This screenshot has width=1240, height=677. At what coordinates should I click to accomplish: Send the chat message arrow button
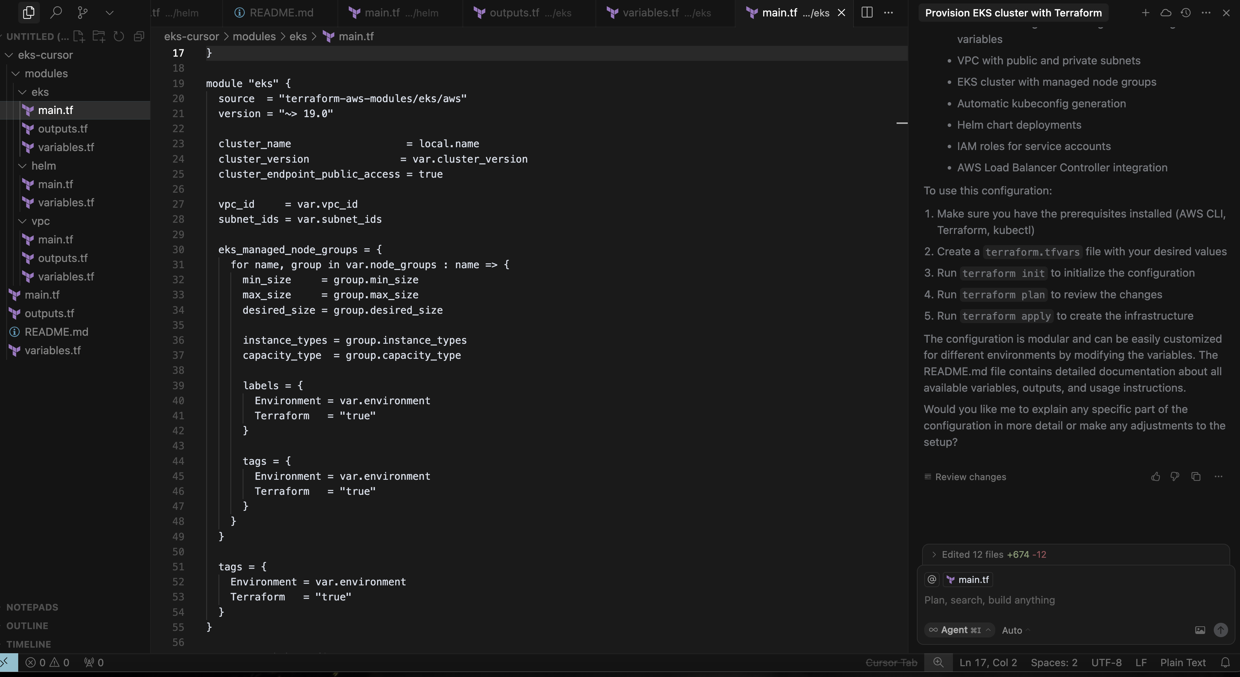click(1220, 630)
